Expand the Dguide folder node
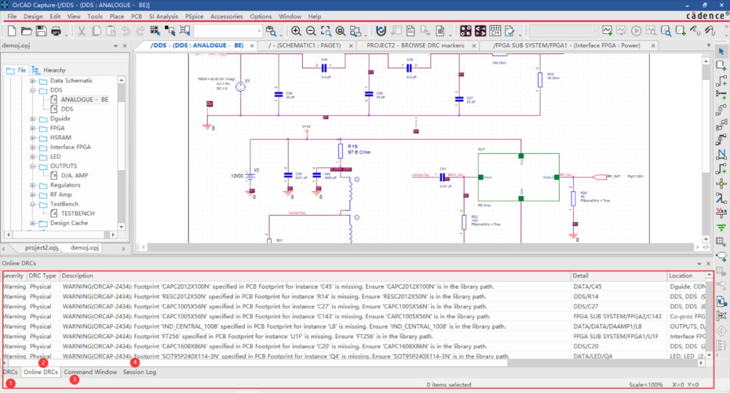 32,119
